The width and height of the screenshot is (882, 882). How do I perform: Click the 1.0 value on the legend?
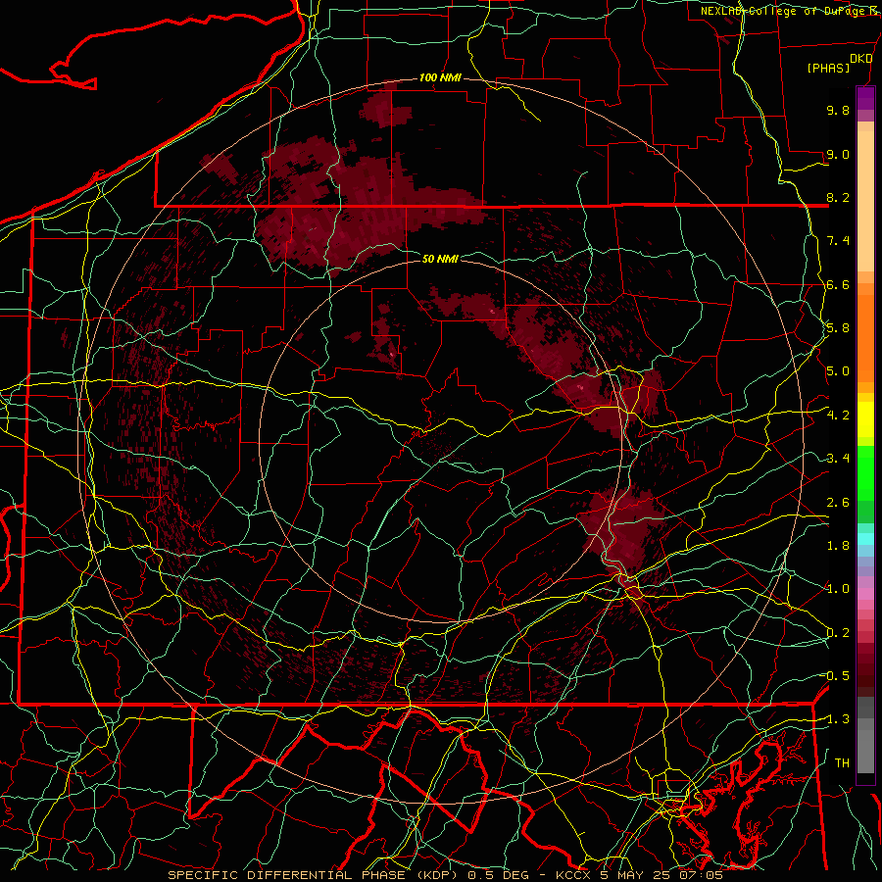pyautogui.click(x=838, y=589)
